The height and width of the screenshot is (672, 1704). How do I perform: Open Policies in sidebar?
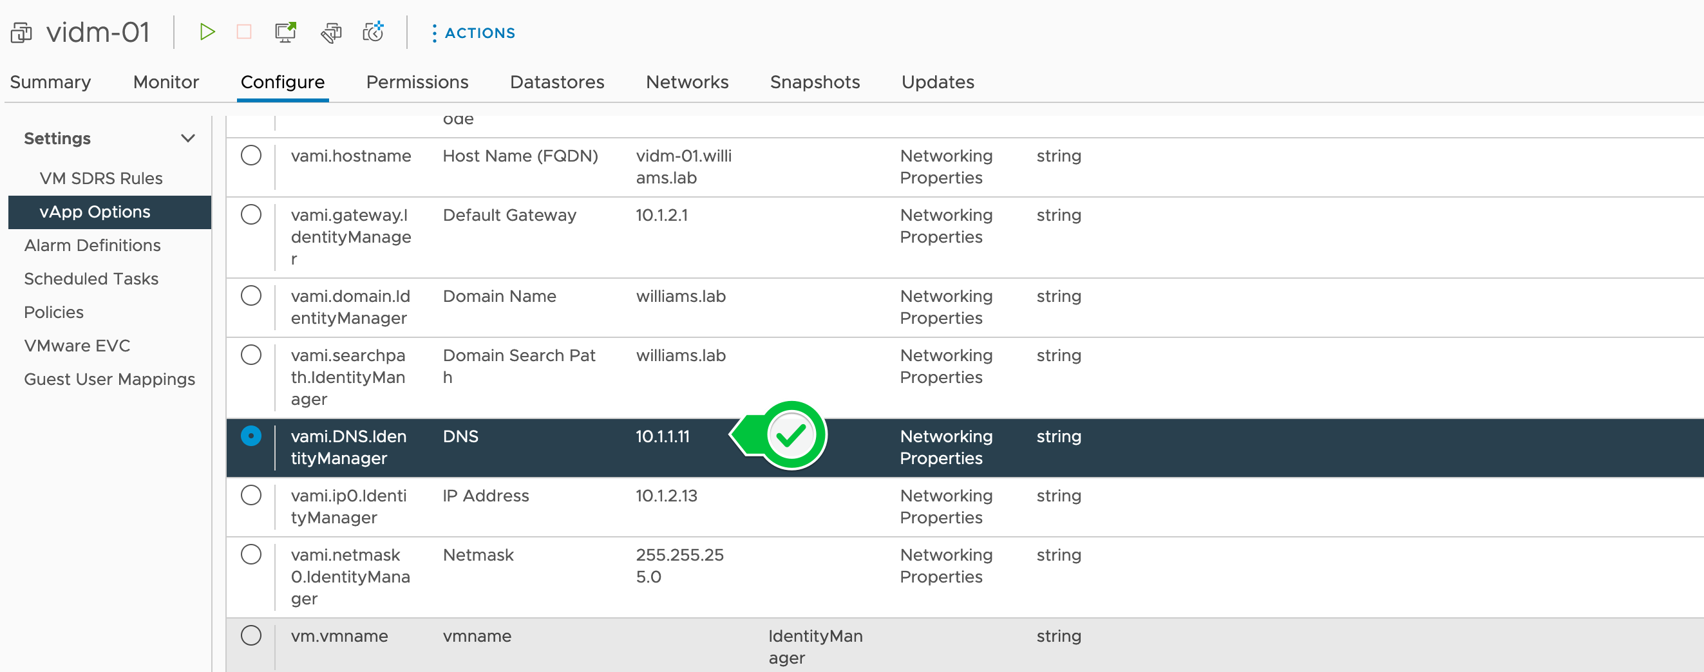[53, 312]
